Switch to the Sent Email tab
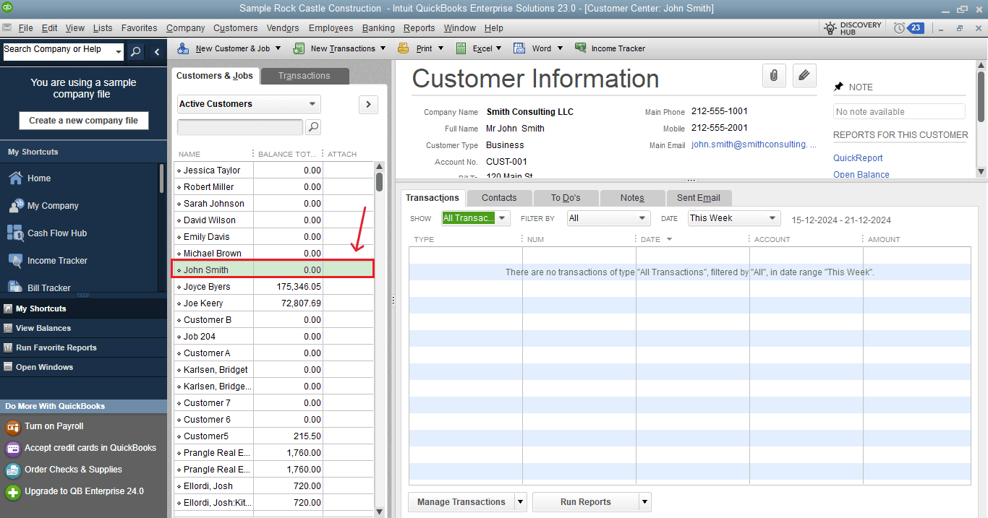Image resolution: width=988 pixels, height=518 pixels. point(699,198)
